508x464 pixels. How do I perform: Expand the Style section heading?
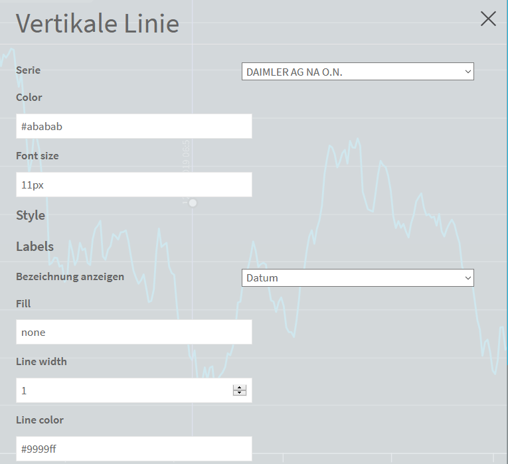(31, 216)
